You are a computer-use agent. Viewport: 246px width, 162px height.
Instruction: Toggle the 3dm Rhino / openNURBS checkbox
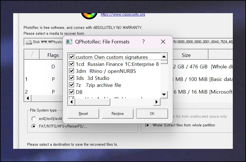[x=72, y=71]
